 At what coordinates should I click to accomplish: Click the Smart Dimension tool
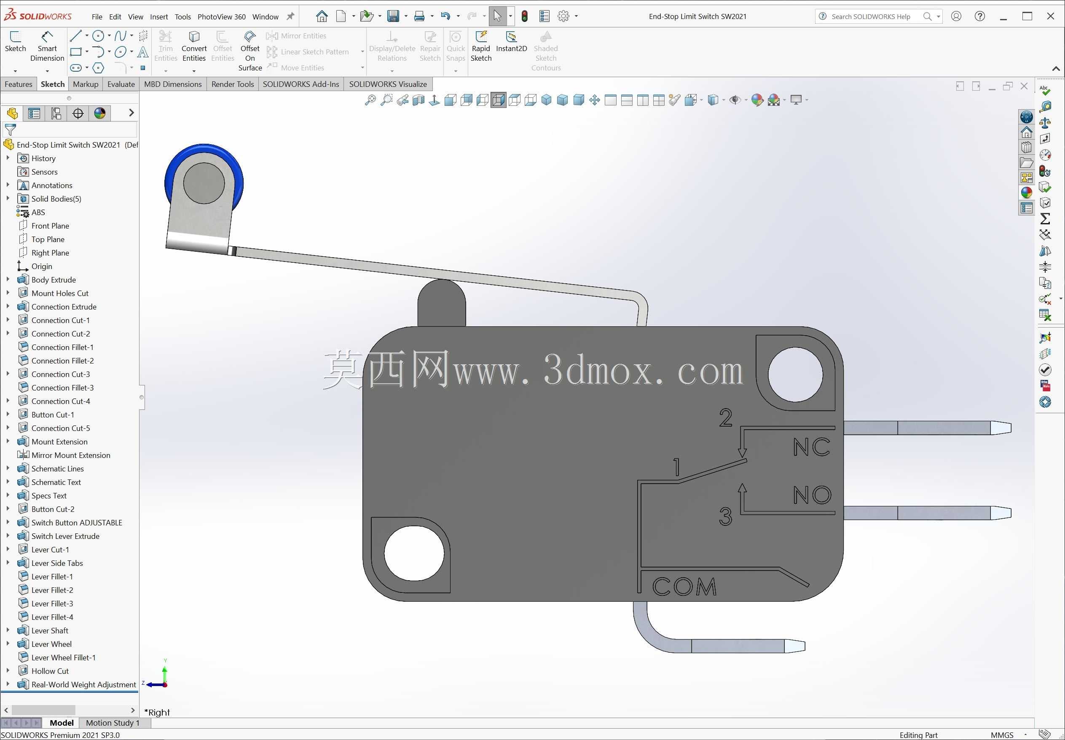click(x=47, y=46)
